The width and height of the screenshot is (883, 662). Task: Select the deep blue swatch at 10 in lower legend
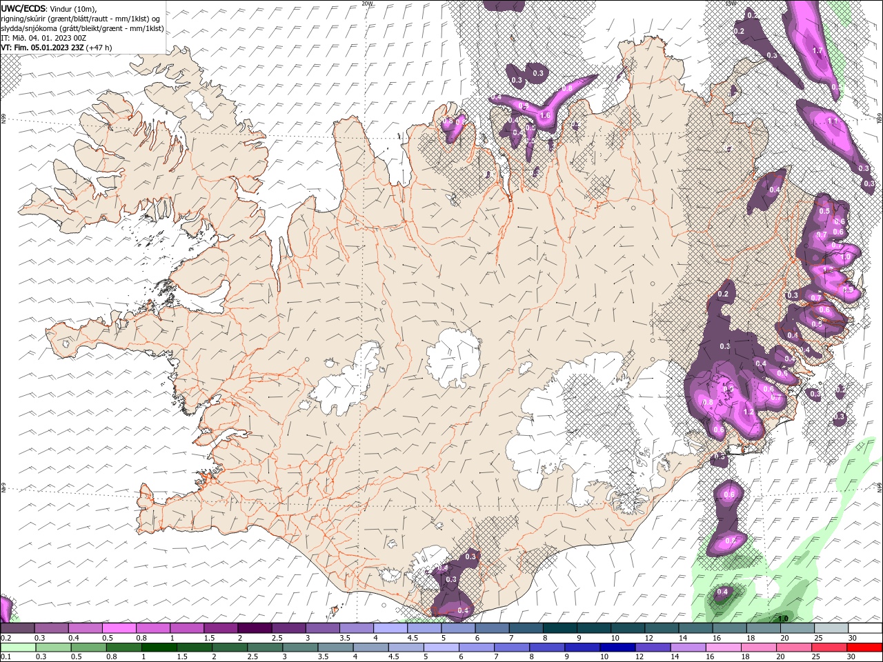(617, 647)
